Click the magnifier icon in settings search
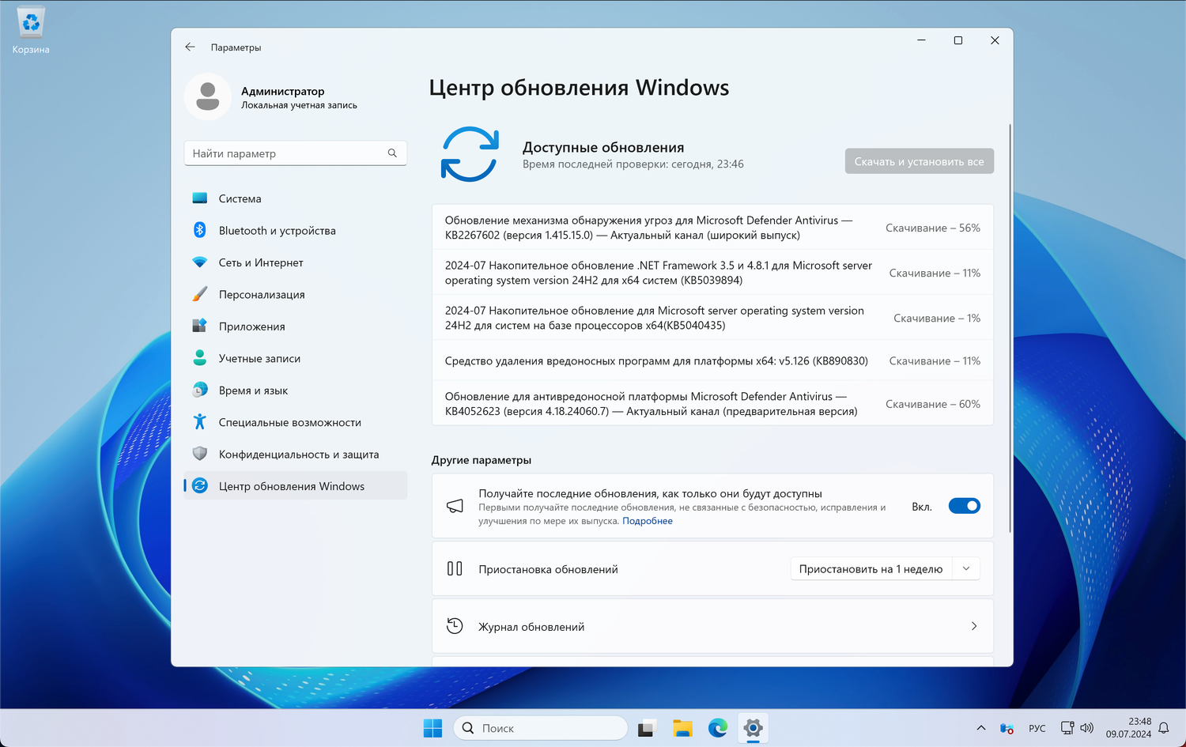This screenshot has width=1186, height=747. pos(392,153)
